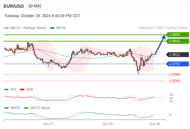The height and width of the screenshot is (129, 190).
Task: Click the 1.0755 support level label
Action: [x=174, y=81]
